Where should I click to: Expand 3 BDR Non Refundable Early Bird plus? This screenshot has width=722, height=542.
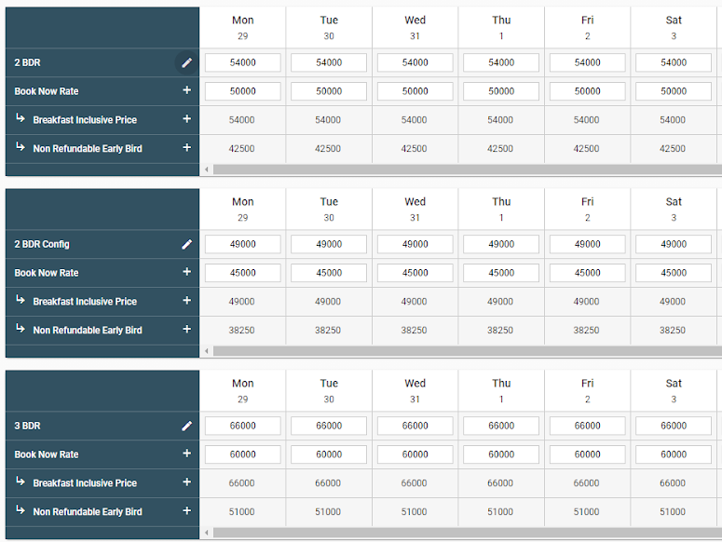(186, 511)
